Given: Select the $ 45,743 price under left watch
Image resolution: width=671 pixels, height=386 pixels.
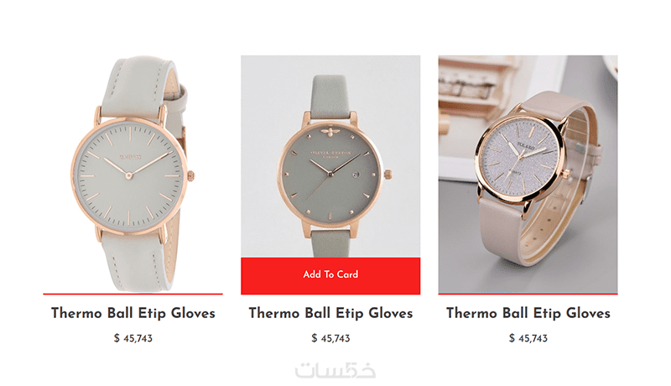Looking at the screenshot, I should pyautogui.click(x=133, y=338).
